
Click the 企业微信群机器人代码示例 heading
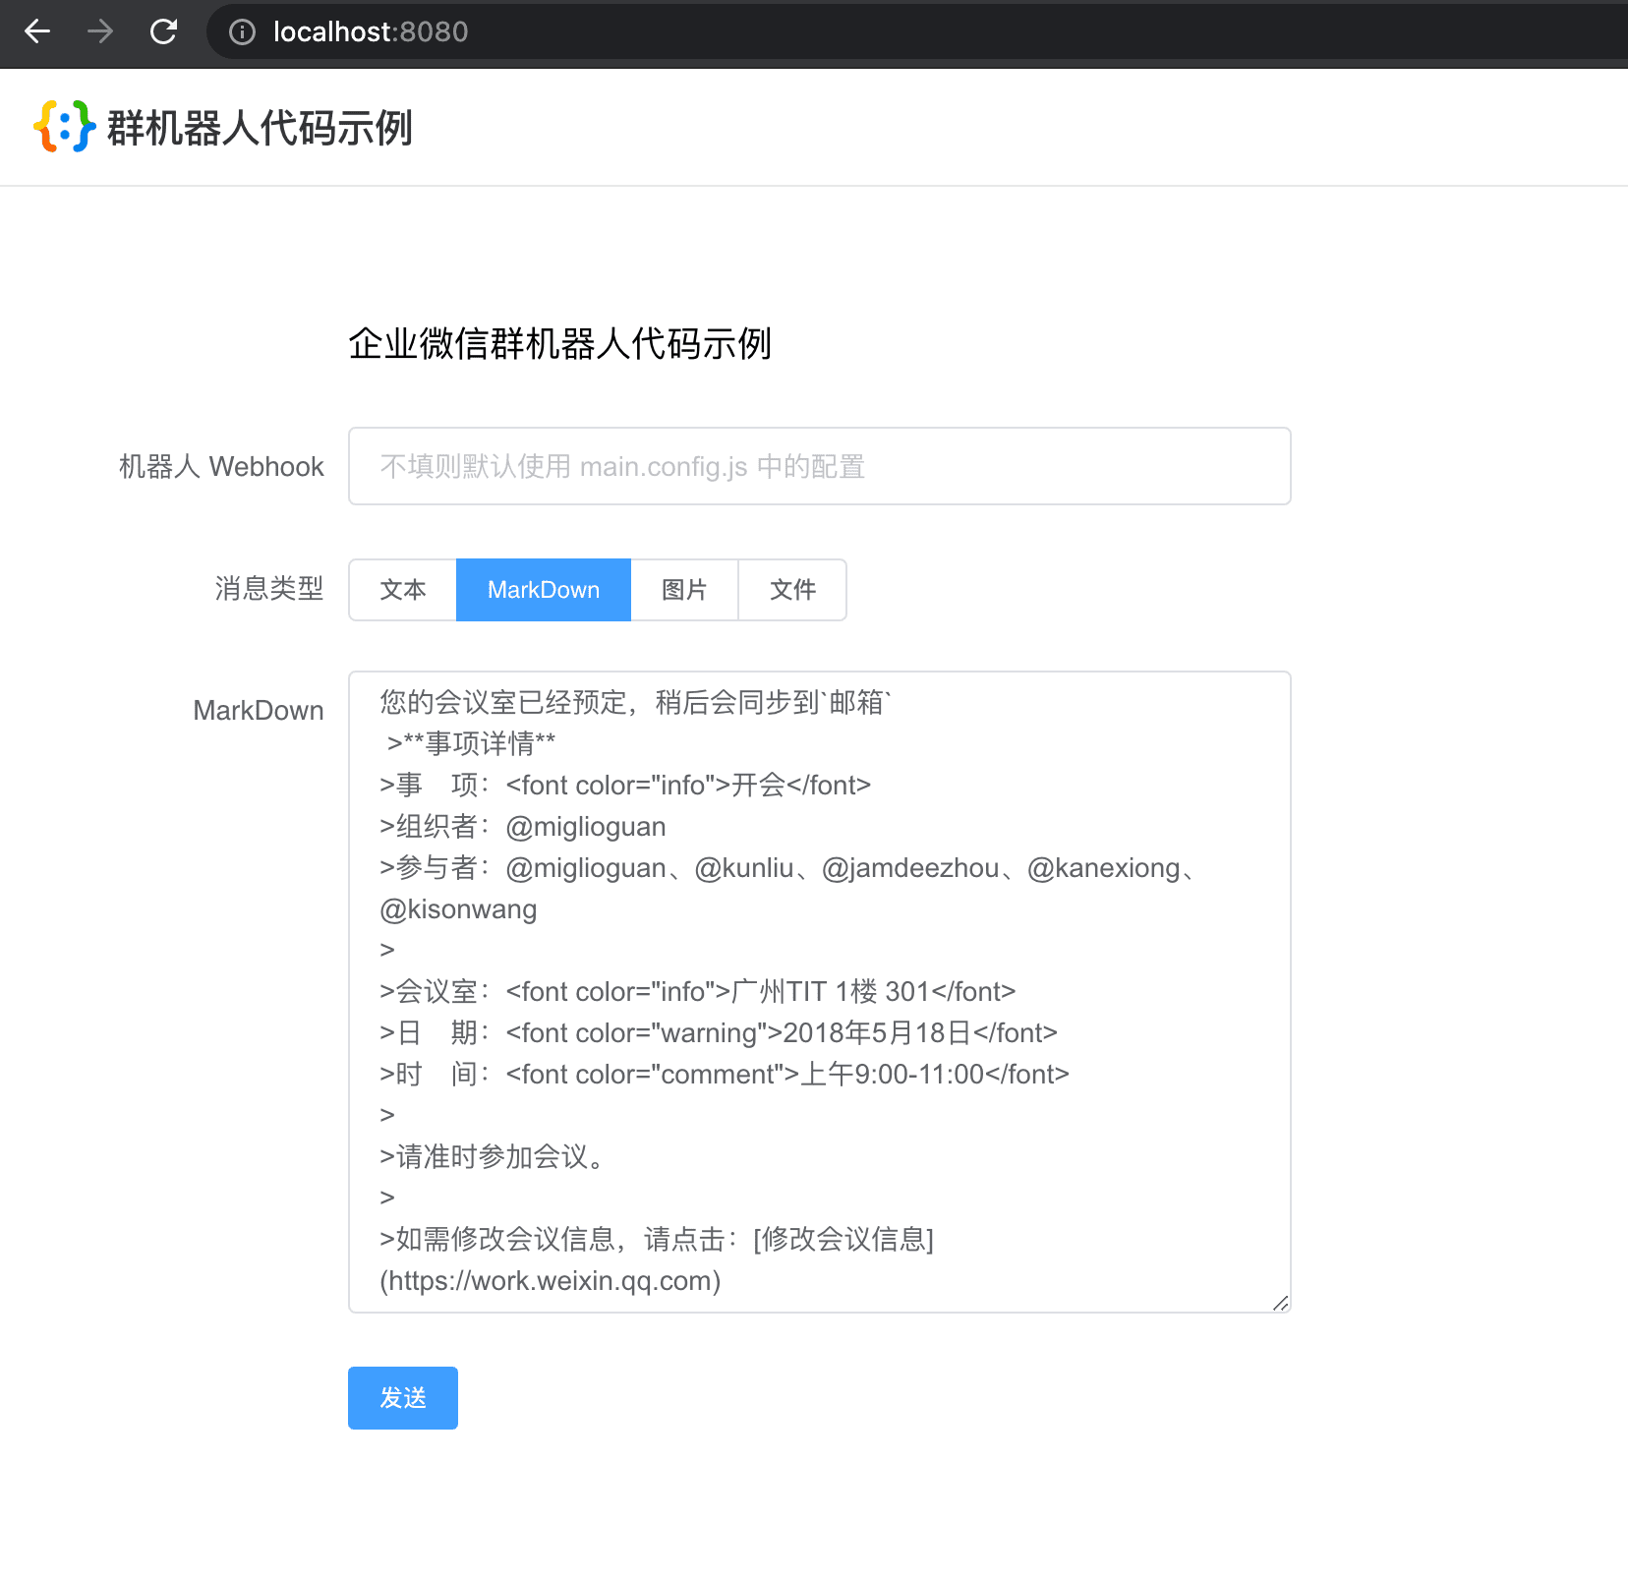coord(559,344)
